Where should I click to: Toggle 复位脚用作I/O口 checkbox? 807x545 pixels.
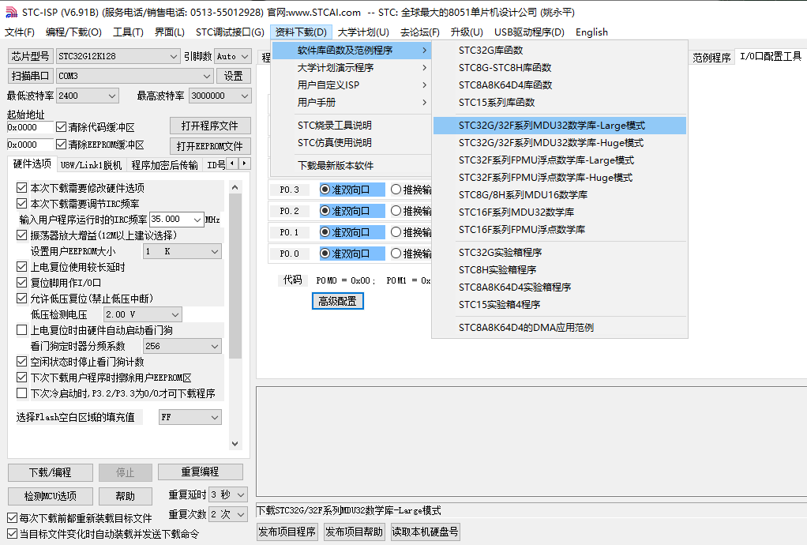click(x=21, y=283)
